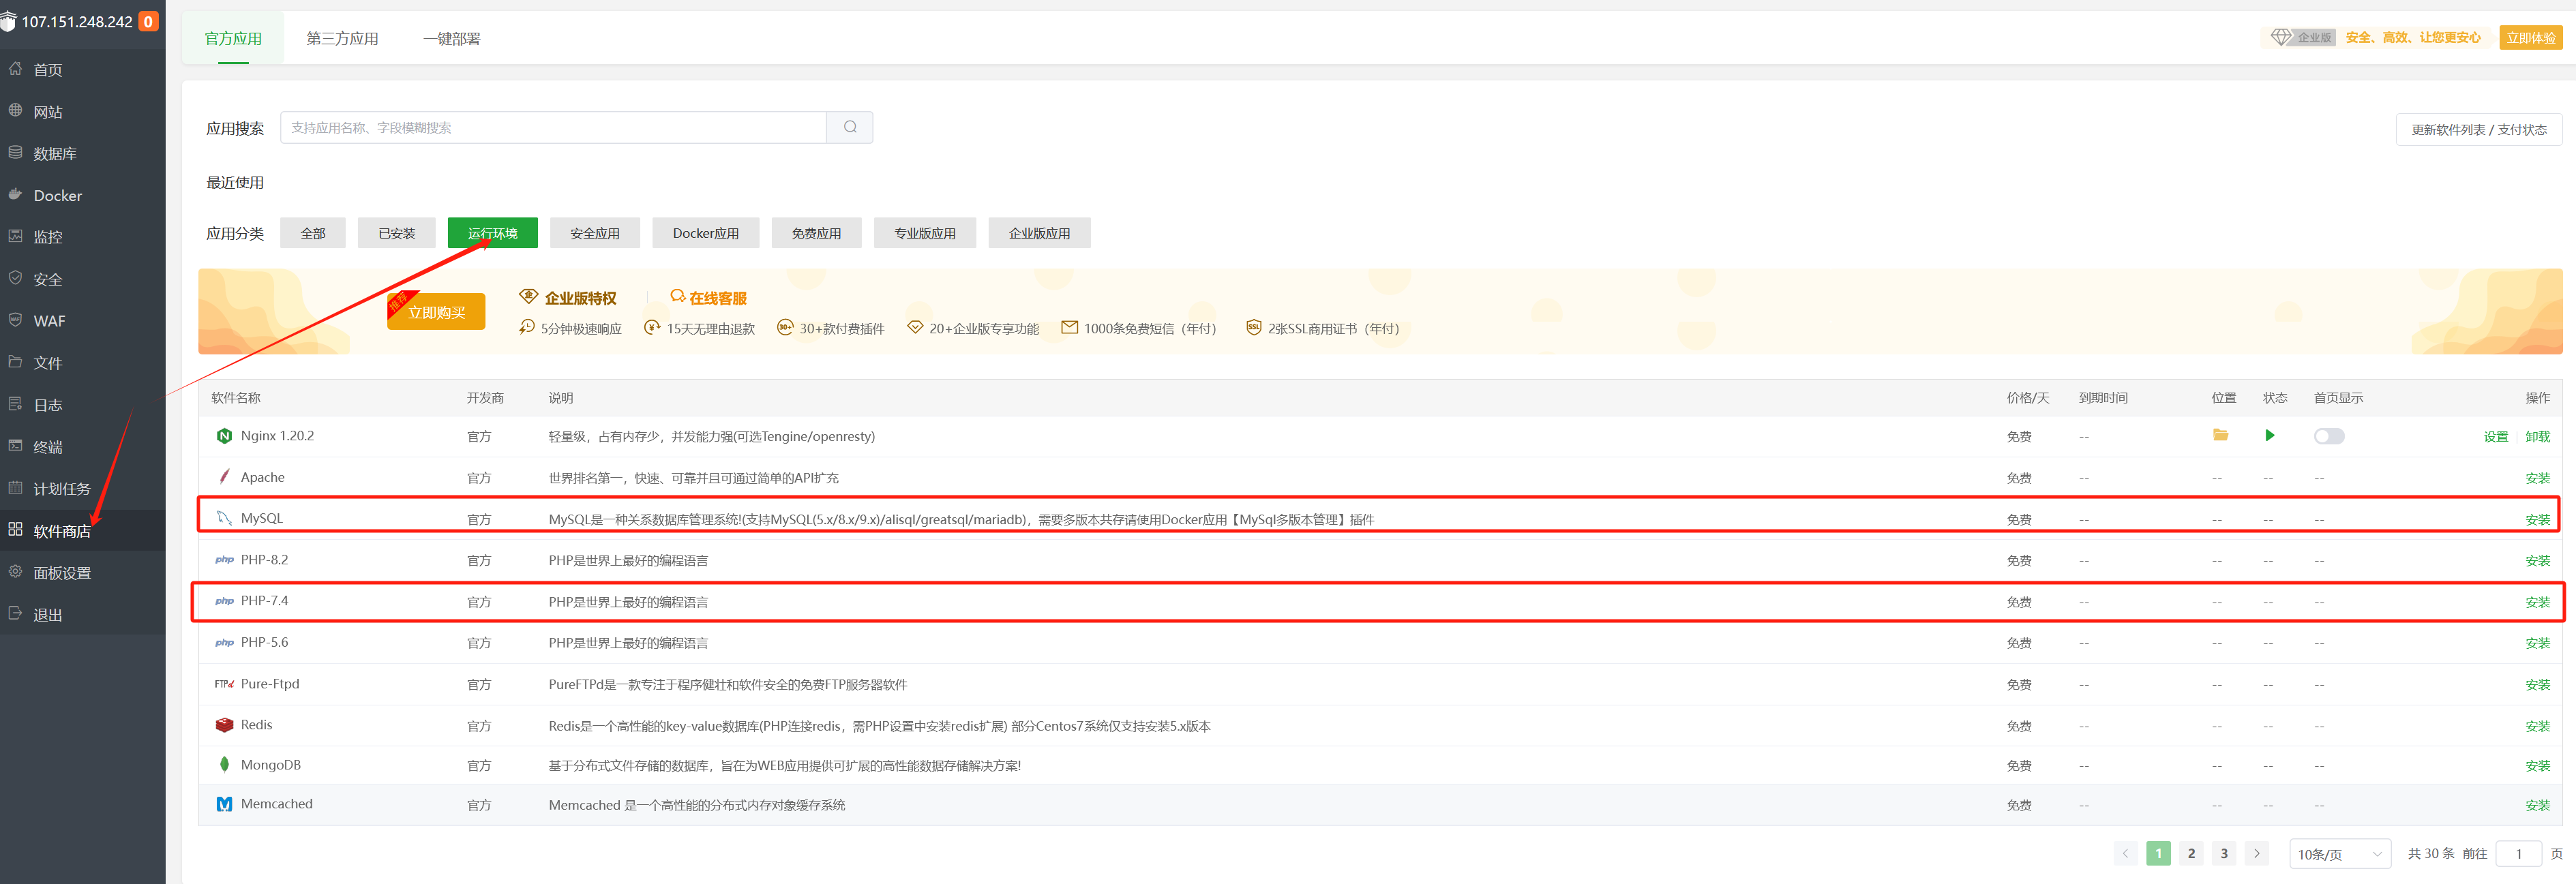The image size is (2576, 884).
Task: Open the 10条/页 page size dropdown
Action: coord(2340,854)
